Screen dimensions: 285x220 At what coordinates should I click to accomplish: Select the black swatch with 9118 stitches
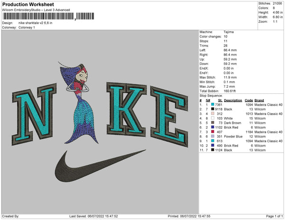(213, 109)
